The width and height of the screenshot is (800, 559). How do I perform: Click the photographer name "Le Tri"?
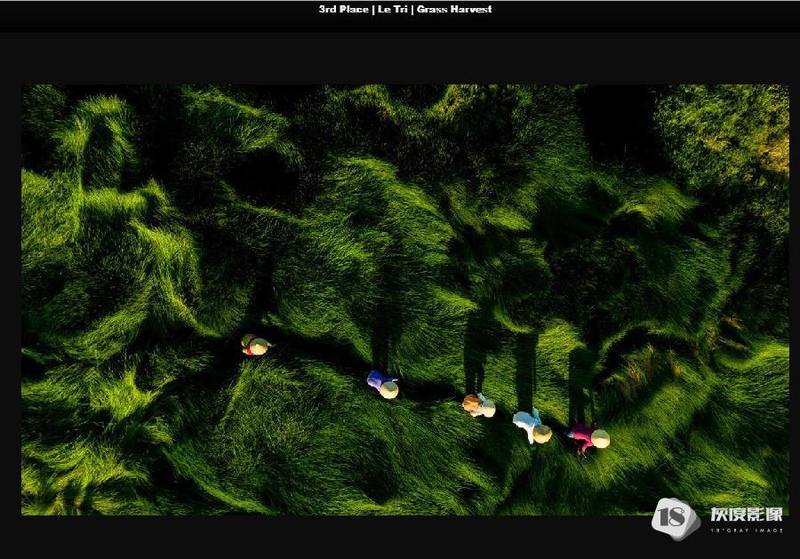[x=392, y=10]
